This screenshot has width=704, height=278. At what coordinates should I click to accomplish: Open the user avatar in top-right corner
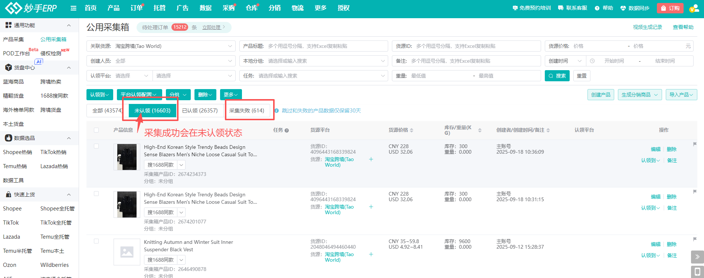pos(694,8)
